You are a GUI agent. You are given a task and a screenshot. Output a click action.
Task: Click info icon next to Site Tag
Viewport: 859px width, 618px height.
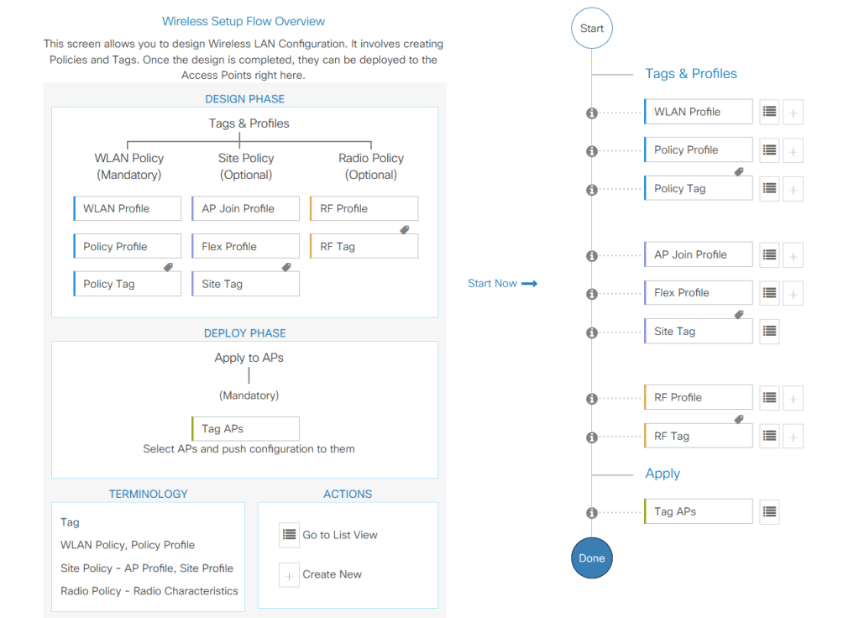pos(591,333)
